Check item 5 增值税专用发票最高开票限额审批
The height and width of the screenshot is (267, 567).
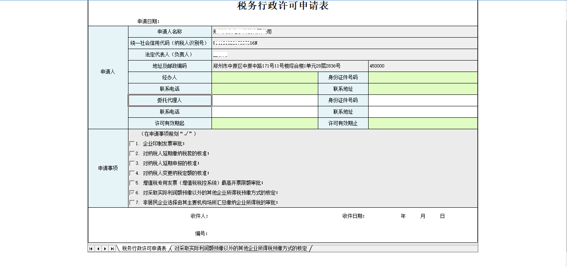(x=132, y=183)
